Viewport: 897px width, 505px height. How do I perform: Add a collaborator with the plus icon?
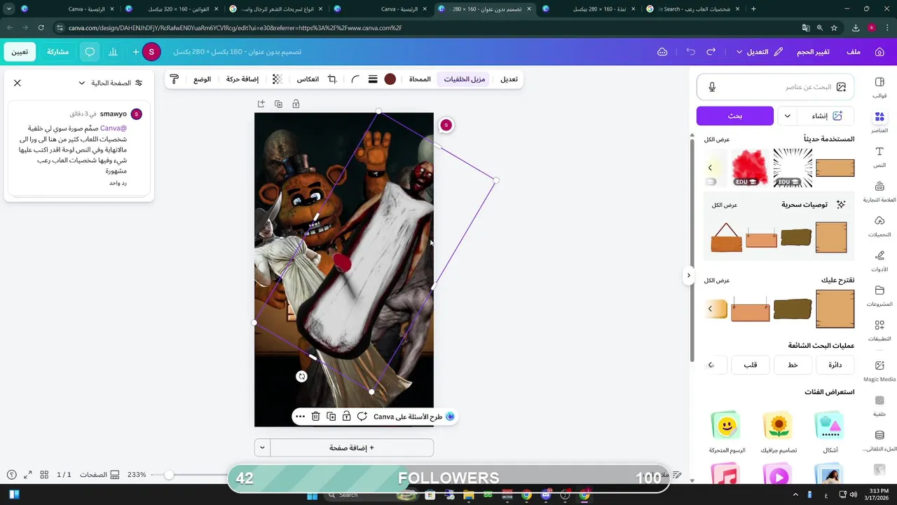coord(136,52)
